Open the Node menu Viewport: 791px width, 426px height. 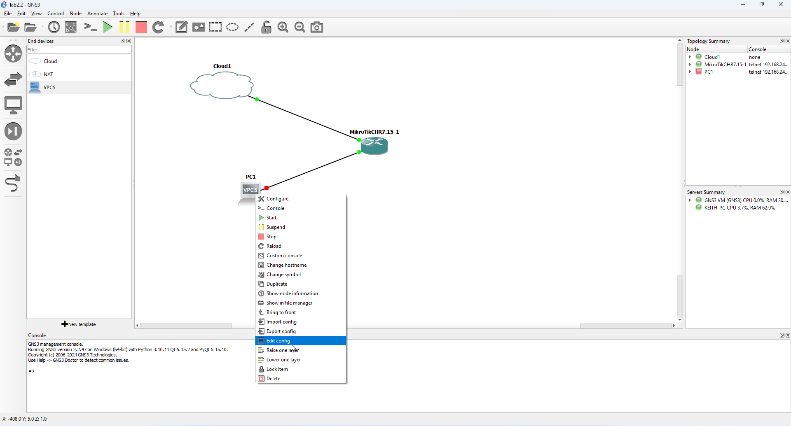[x=76, y=14]
